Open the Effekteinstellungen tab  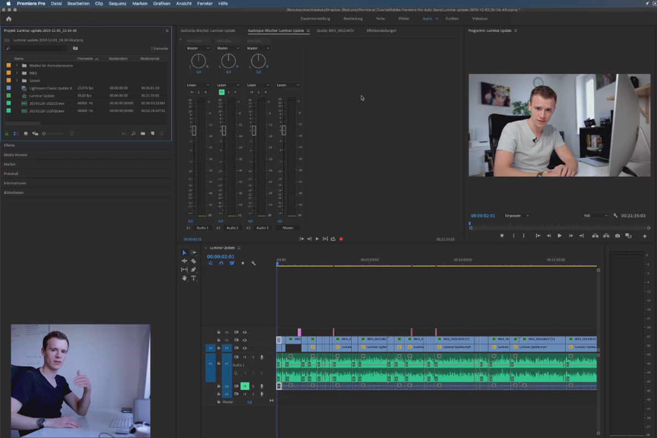tap(382, 31)
